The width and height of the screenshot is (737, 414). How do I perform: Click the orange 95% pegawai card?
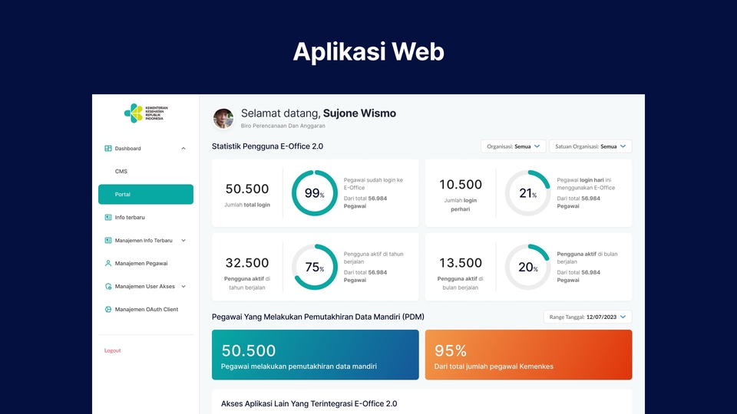(x=528, y=355)
